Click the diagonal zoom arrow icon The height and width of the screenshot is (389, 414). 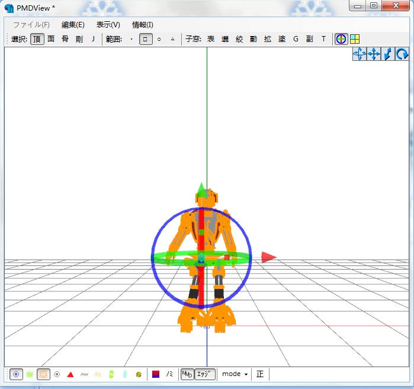pyautogui.click(x=388, y=54)
